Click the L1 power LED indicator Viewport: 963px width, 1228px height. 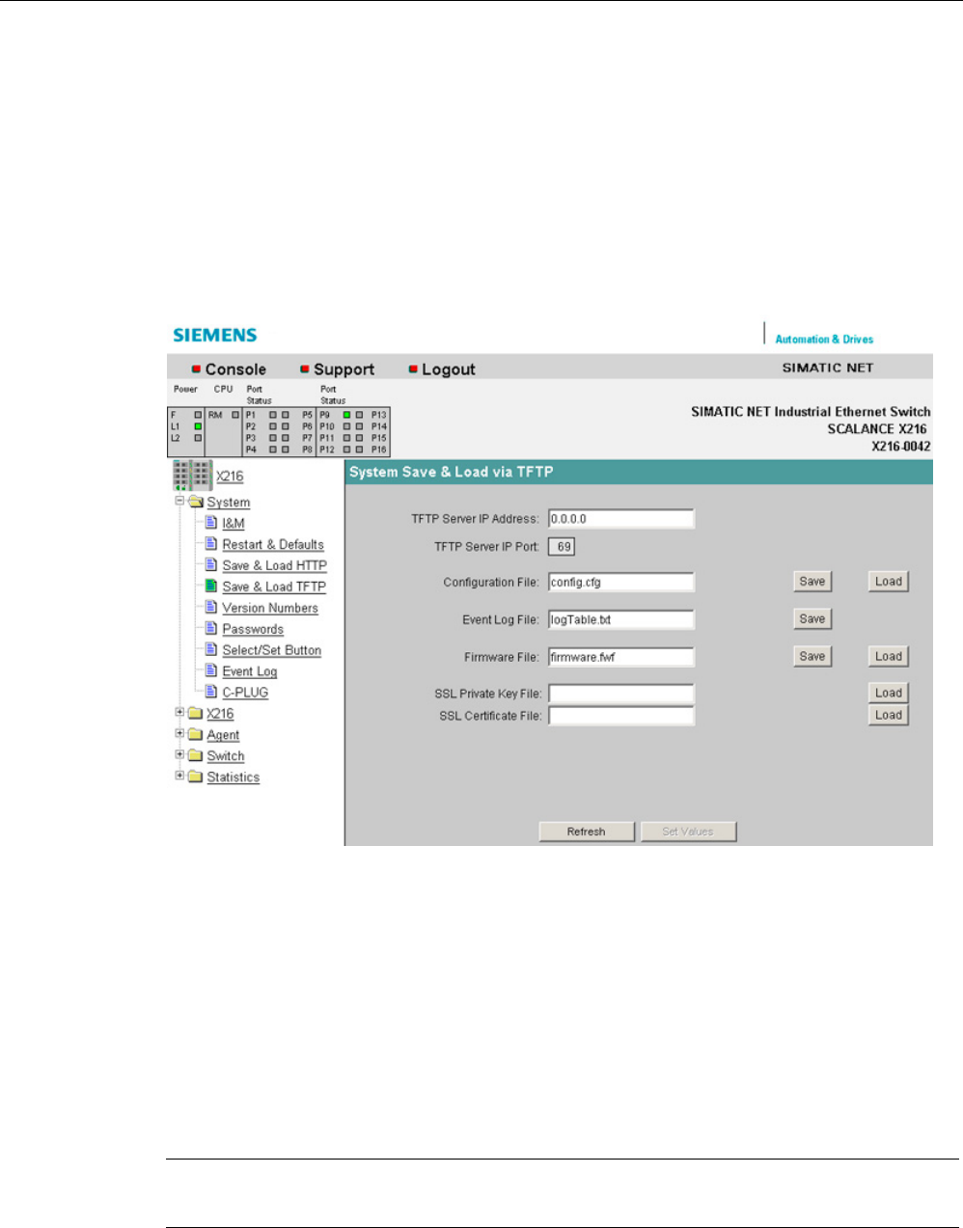click(198, 425)
